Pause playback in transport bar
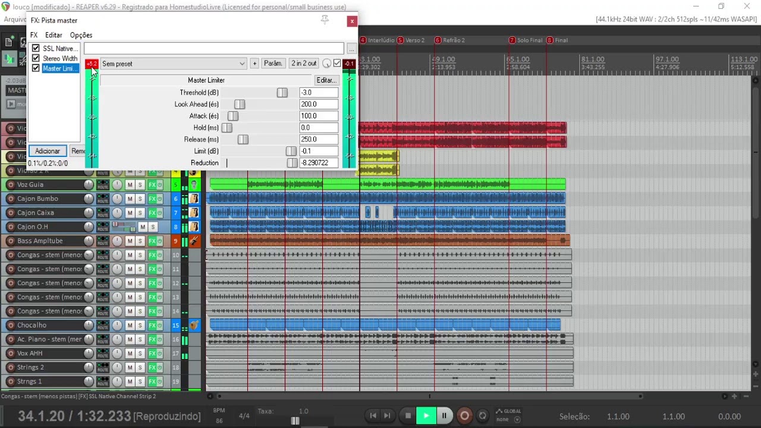Viewport: 761px width, 428px height. (444, 416)
